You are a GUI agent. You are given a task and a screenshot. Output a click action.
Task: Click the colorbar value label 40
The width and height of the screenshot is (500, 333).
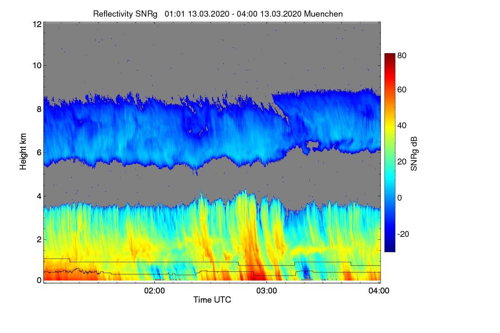coord(402,125)
